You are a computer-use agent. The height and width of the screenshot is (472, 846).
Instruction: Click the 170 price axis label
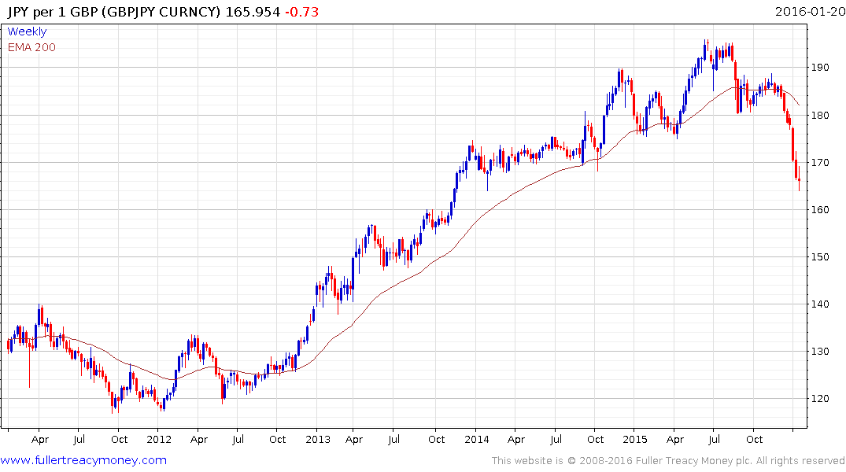[x=820, y=162]
